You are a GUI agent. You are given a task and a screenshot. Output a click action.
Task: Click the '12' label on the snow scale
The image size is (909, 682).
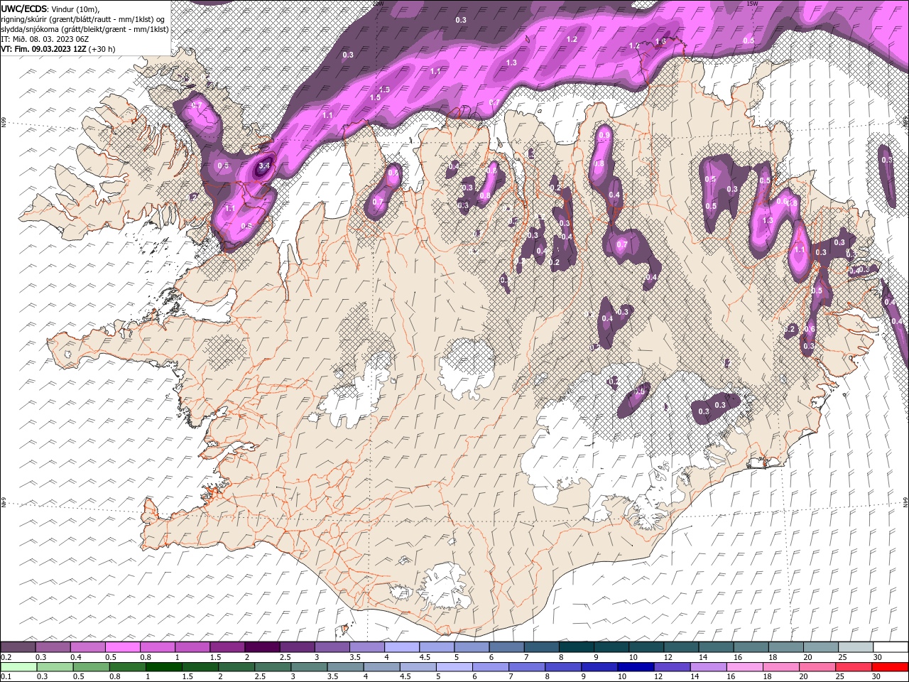coord(668,657)
